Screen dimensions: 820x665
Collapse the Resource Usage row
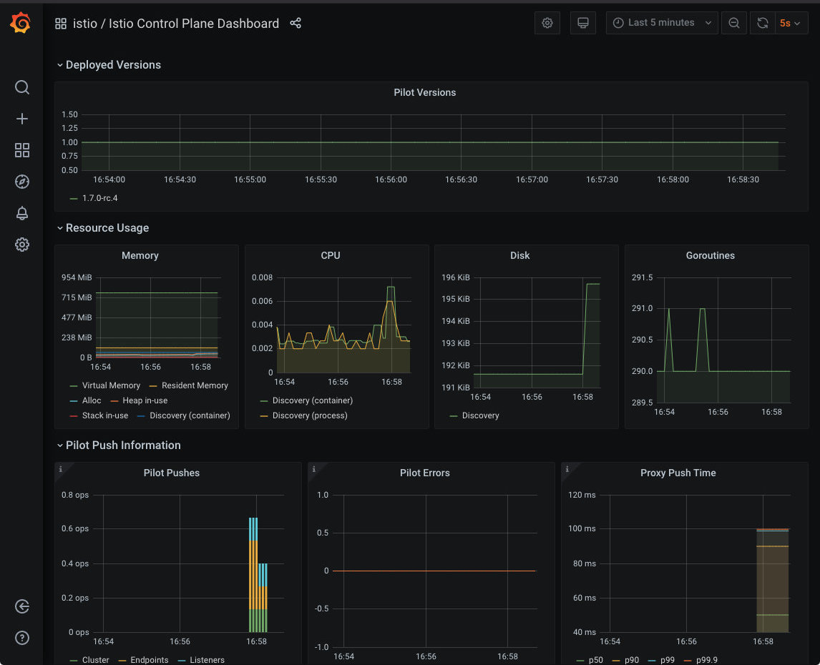(x=107, y=228)
